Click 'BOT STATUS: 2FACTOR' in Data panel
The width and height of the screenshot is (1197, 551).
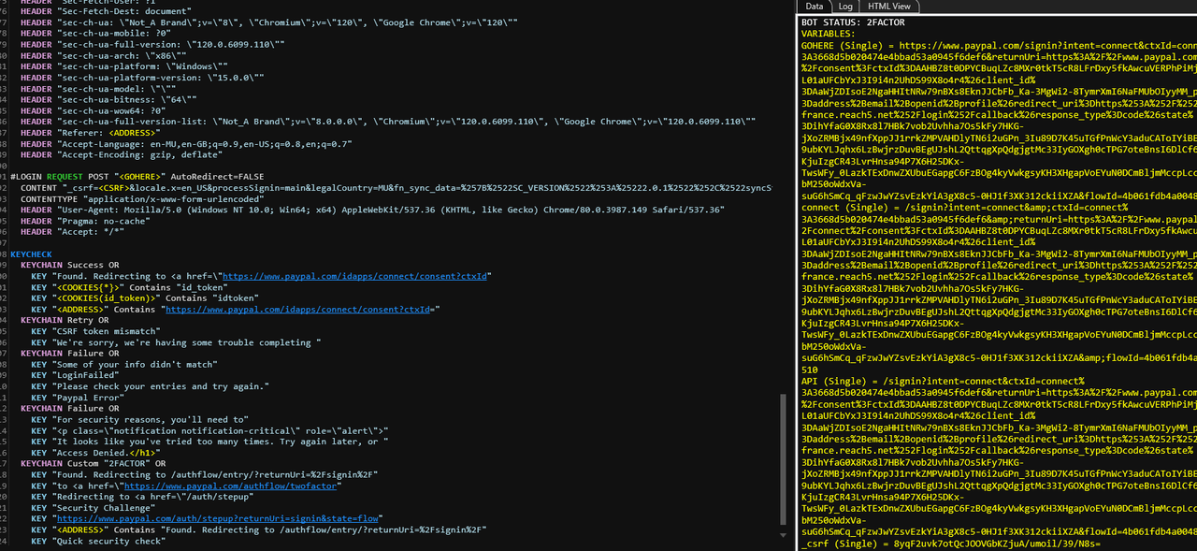(853, 22)
